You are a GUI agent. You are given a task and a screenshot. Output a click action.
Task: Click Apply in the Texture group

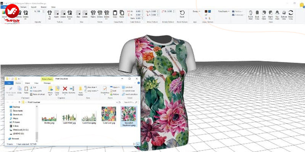point(56,14)
